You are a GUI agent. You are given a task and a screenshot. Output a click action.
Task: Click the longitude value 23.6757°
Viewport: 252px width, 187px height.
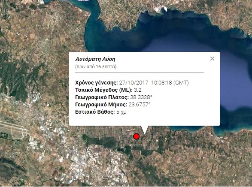140,105
